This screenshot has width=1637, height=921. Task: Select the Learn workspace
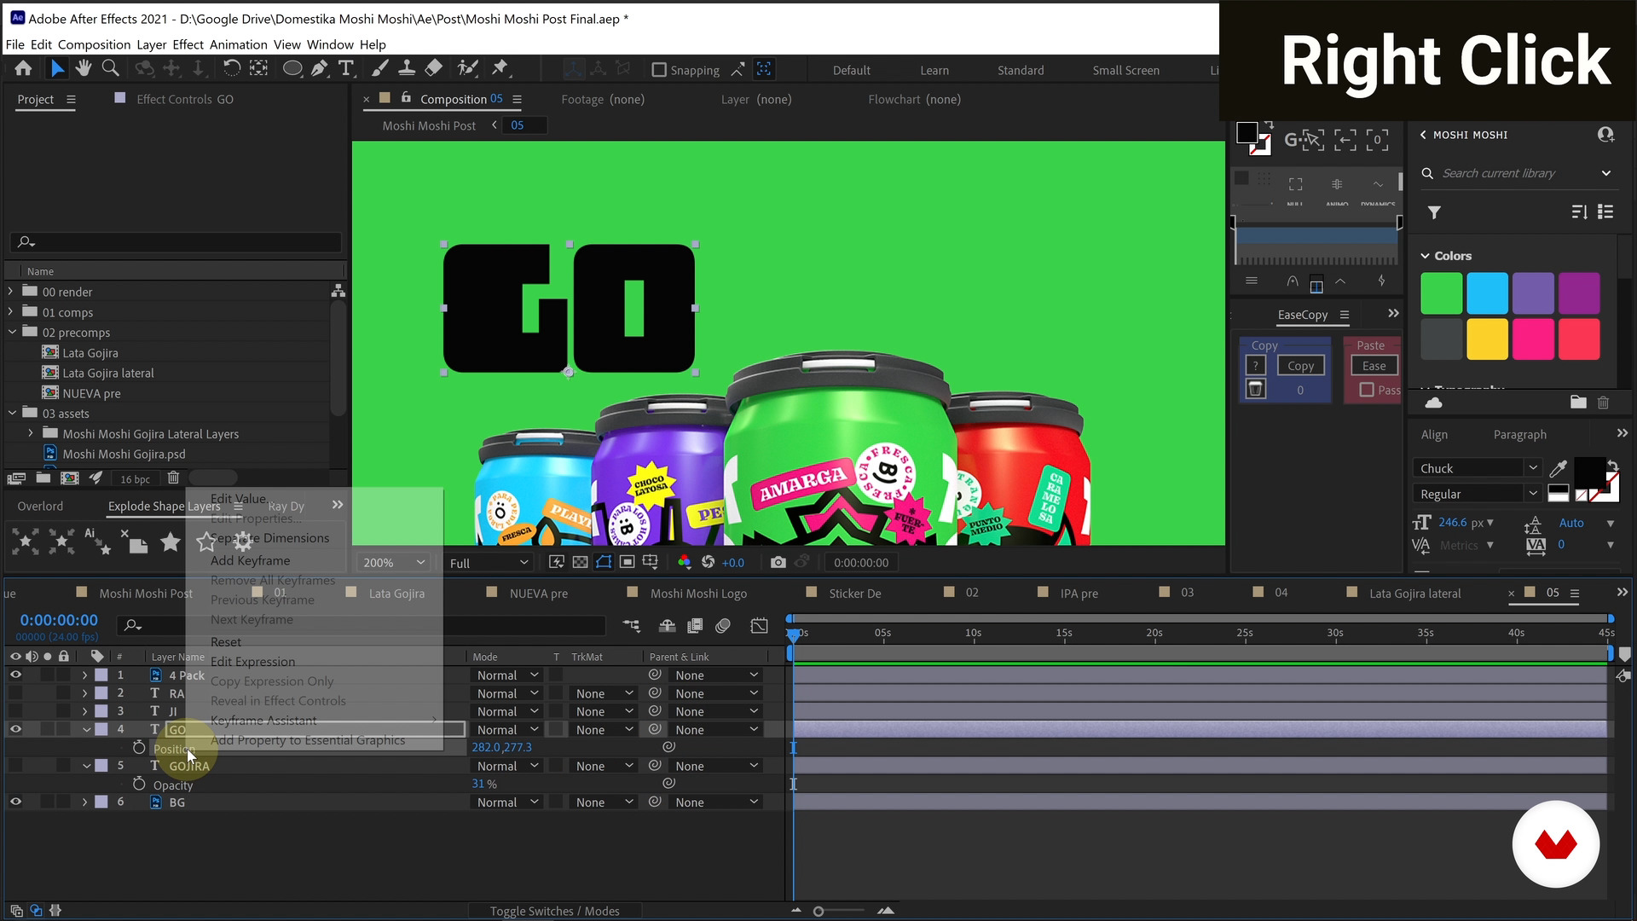pos(934,70)
